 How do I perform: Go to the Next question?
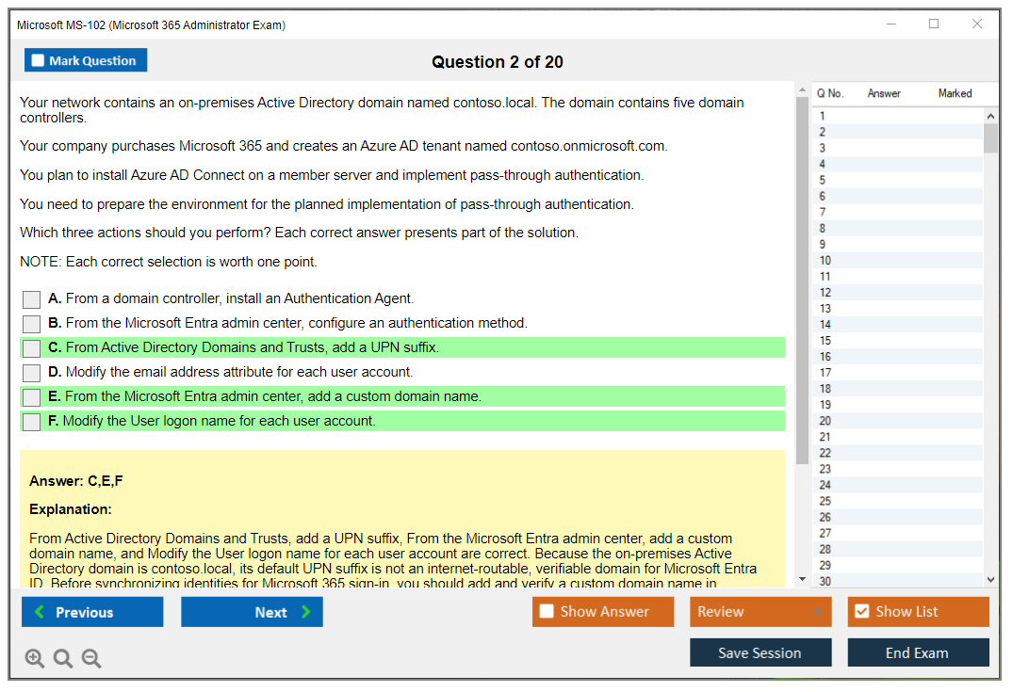[252, 612]
